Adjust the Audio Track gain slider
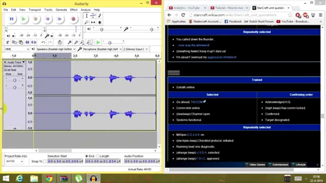Viewport: 326px width, 183px height. pyautogui.click(x=15, y=80)
